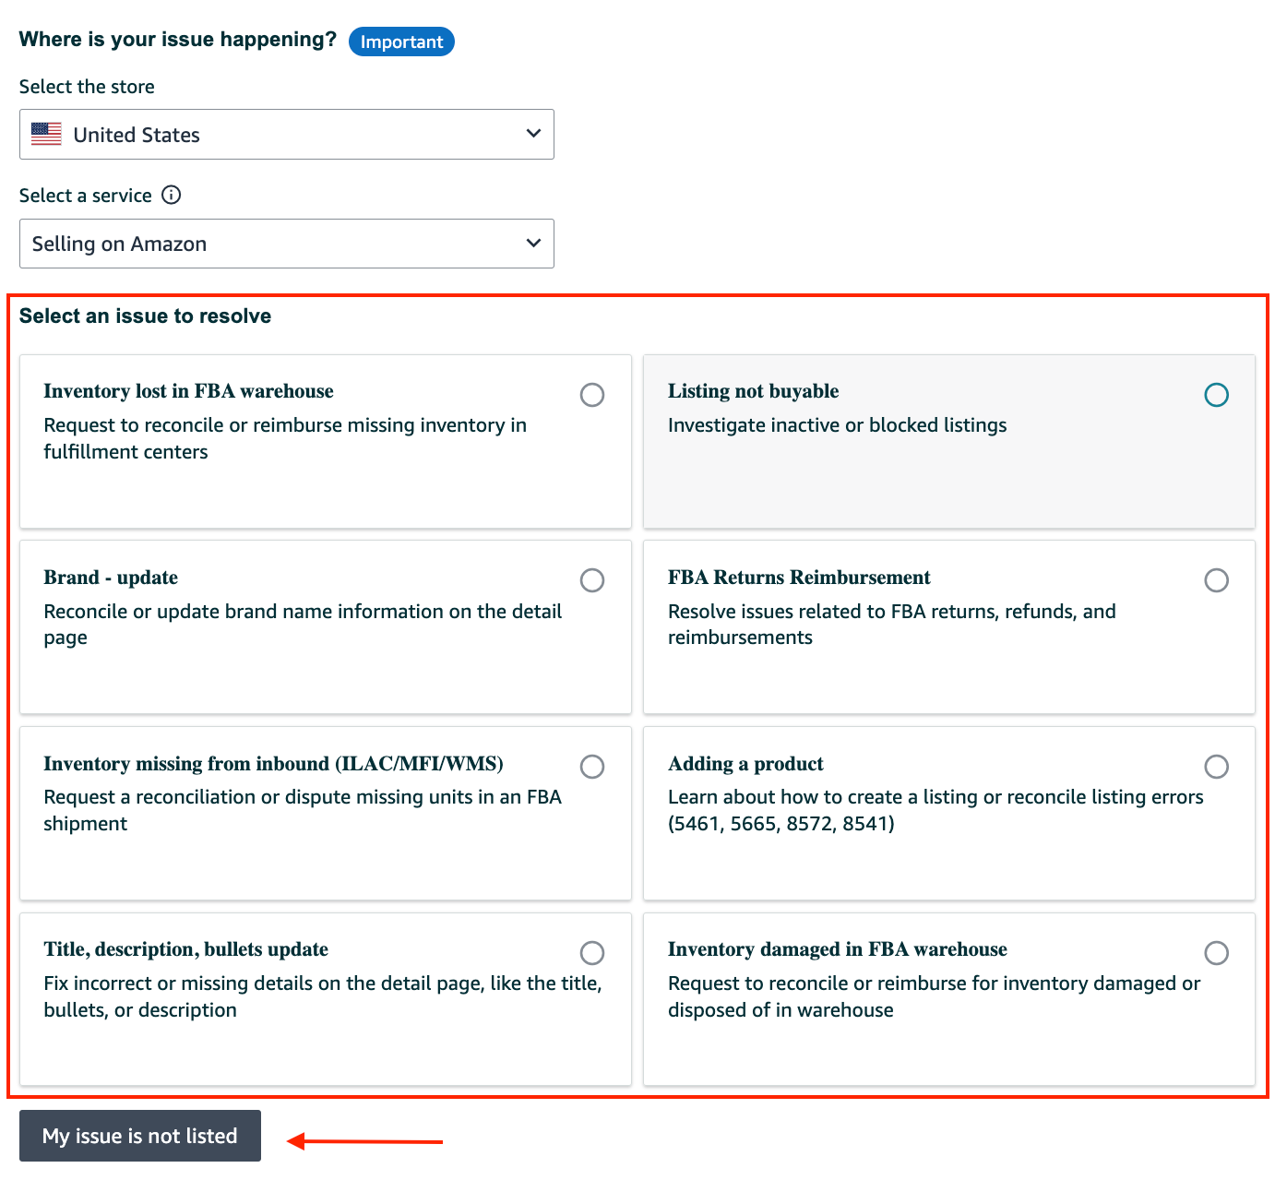Click 'Reconcile or update brand name information' description

pyautogui.click(x=303, y=625)
